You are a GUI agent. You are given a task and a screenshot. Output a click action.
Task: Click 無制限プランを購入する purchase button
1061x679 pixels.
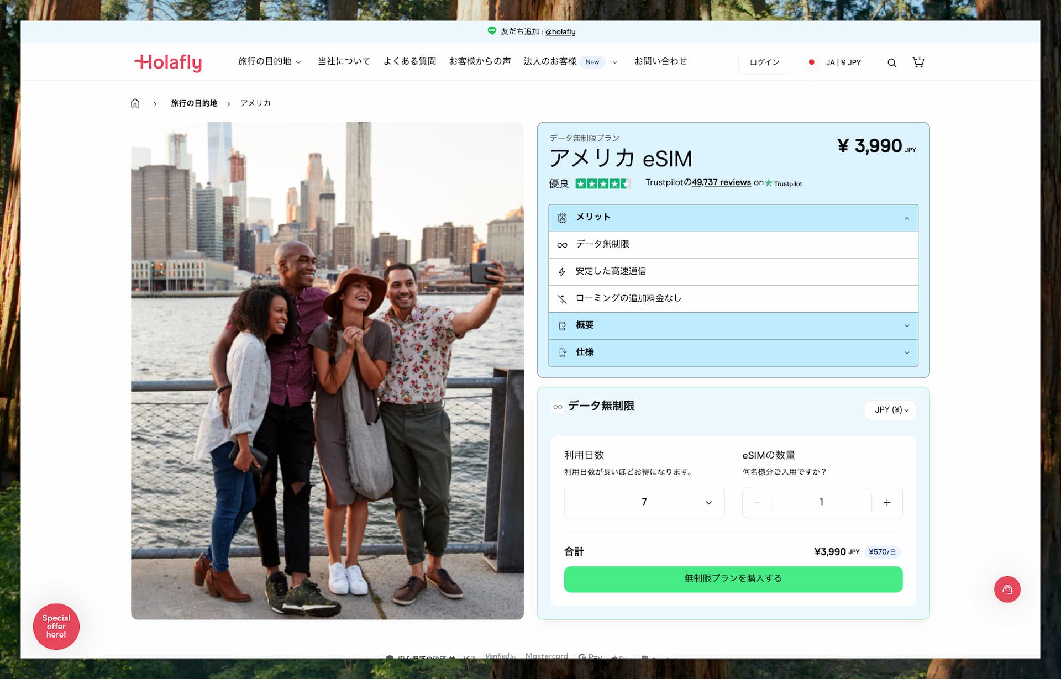pyautogui.click(x=733, y=578)
